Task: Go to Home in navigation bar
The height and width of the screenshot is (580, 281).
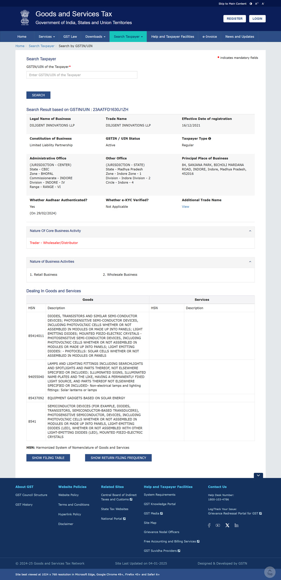Action: (x=22, y=37)
